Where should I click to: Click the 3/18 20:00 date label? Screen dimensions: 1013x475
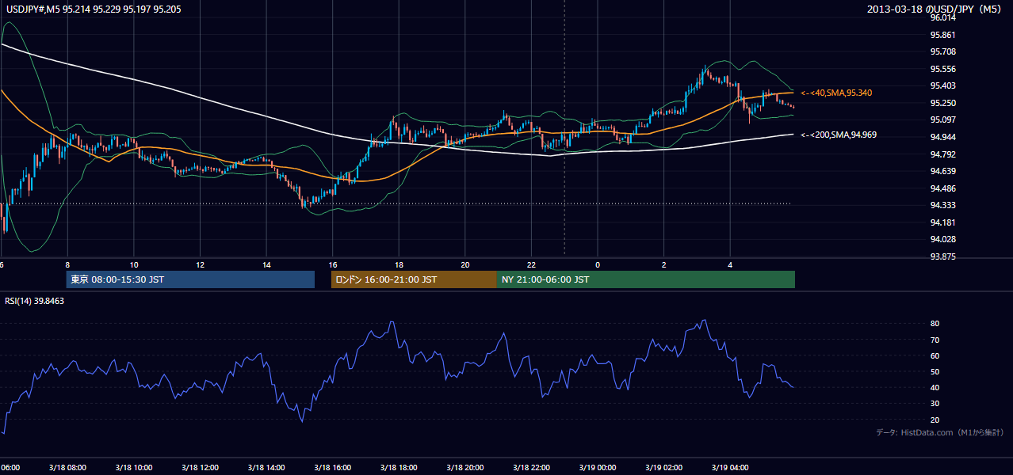(x=465, y=468)
